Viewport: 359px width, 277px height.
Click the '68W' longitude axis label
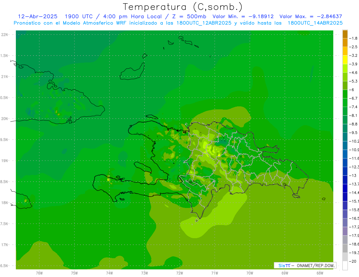[320, 273]
